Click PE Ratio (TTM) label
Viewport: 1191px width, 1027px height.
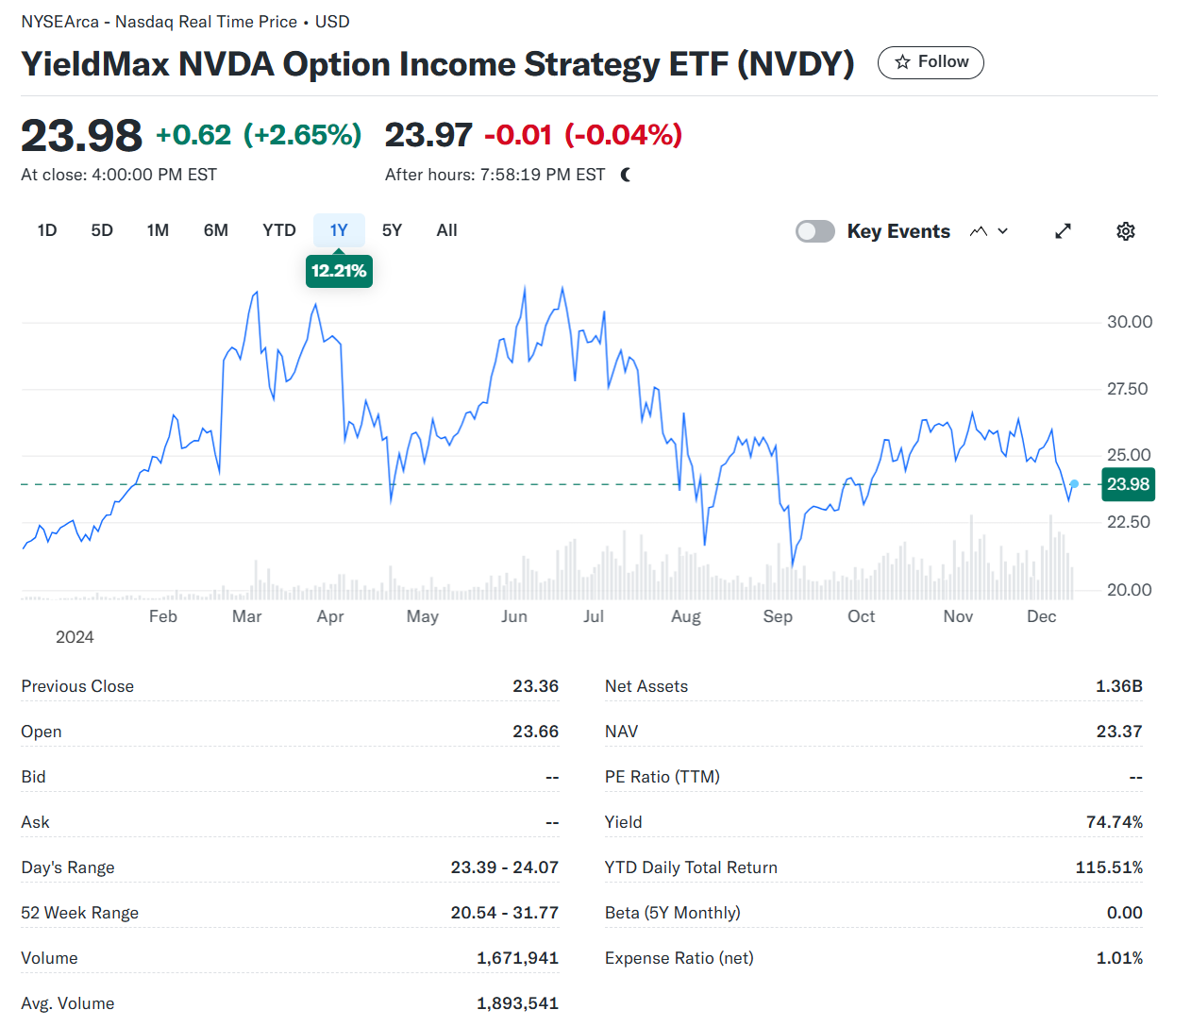662,777
